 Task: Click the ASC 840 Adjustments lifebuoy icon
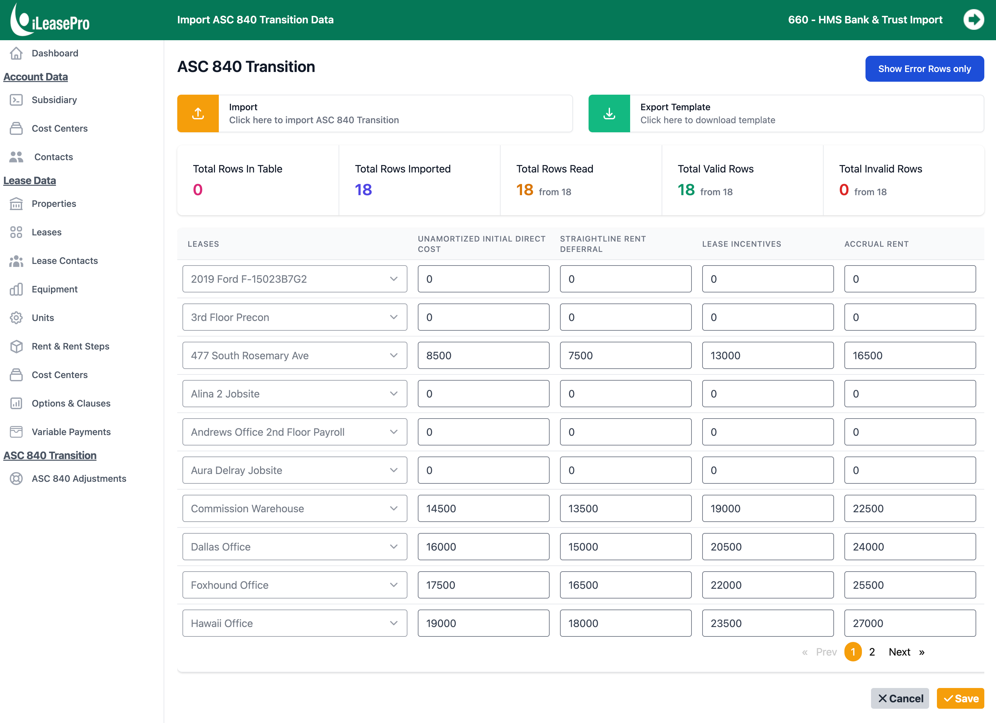(16, 478)
